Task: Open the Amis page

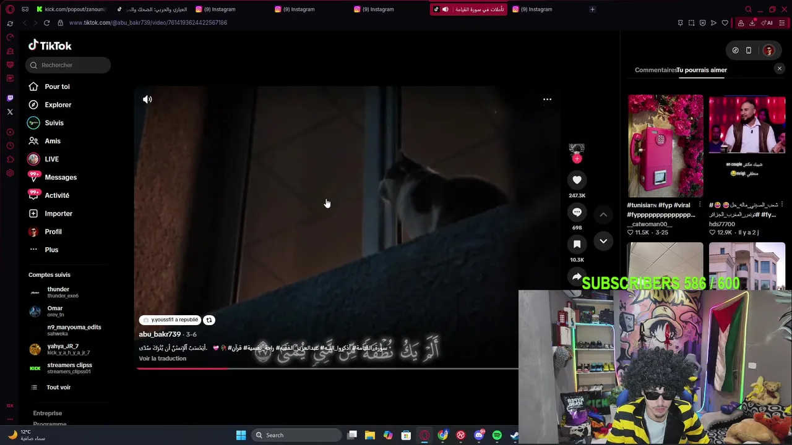Action: (53, 141)
